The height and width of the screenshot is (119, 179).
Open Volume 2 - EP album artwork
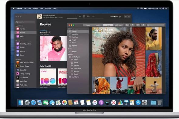coord(53,48)
